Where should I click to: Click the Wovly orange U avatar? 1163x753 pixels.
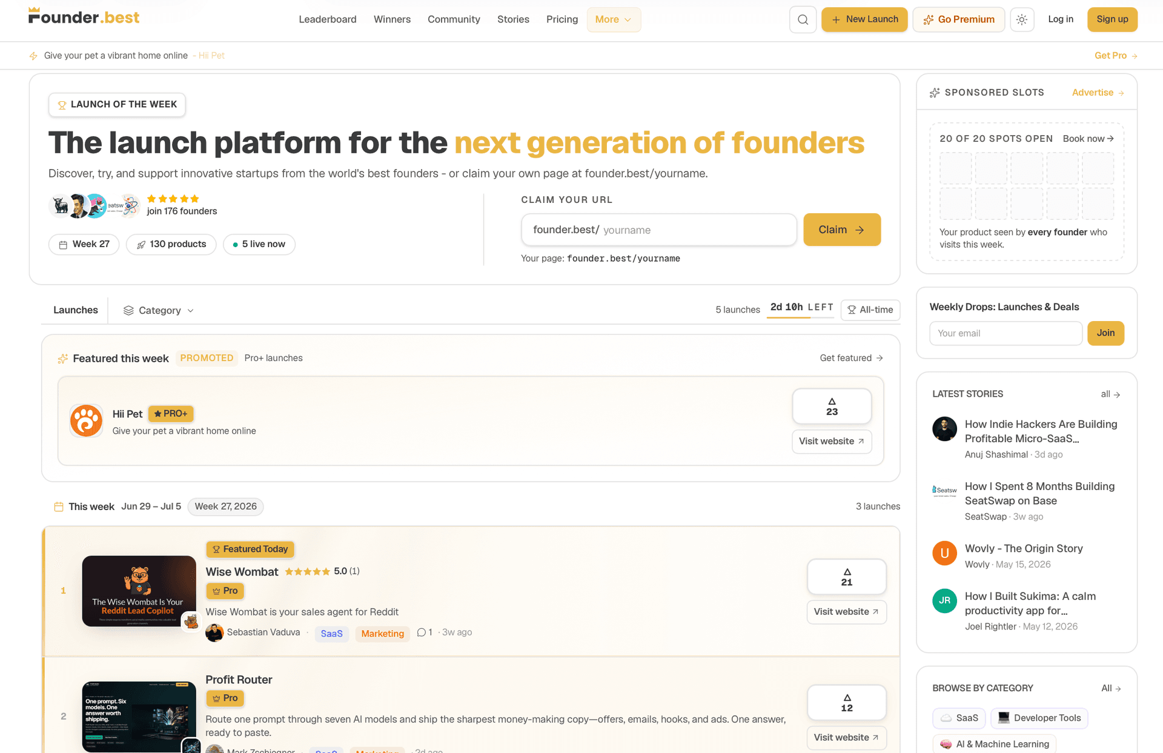944,553
